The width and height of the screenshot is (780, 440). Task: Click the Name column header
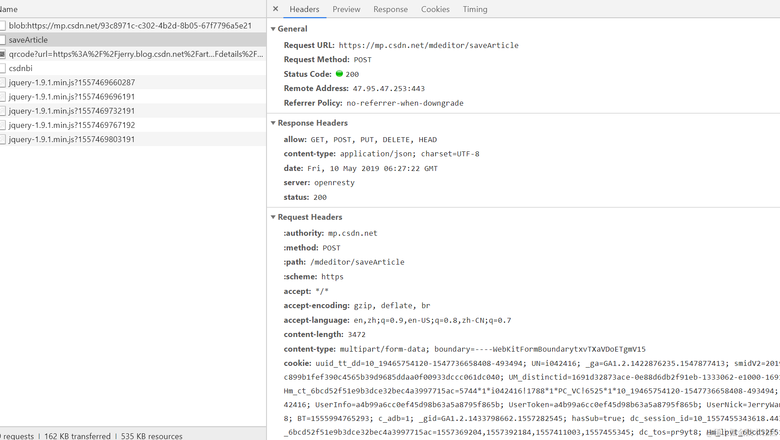[x=9, y=9]
